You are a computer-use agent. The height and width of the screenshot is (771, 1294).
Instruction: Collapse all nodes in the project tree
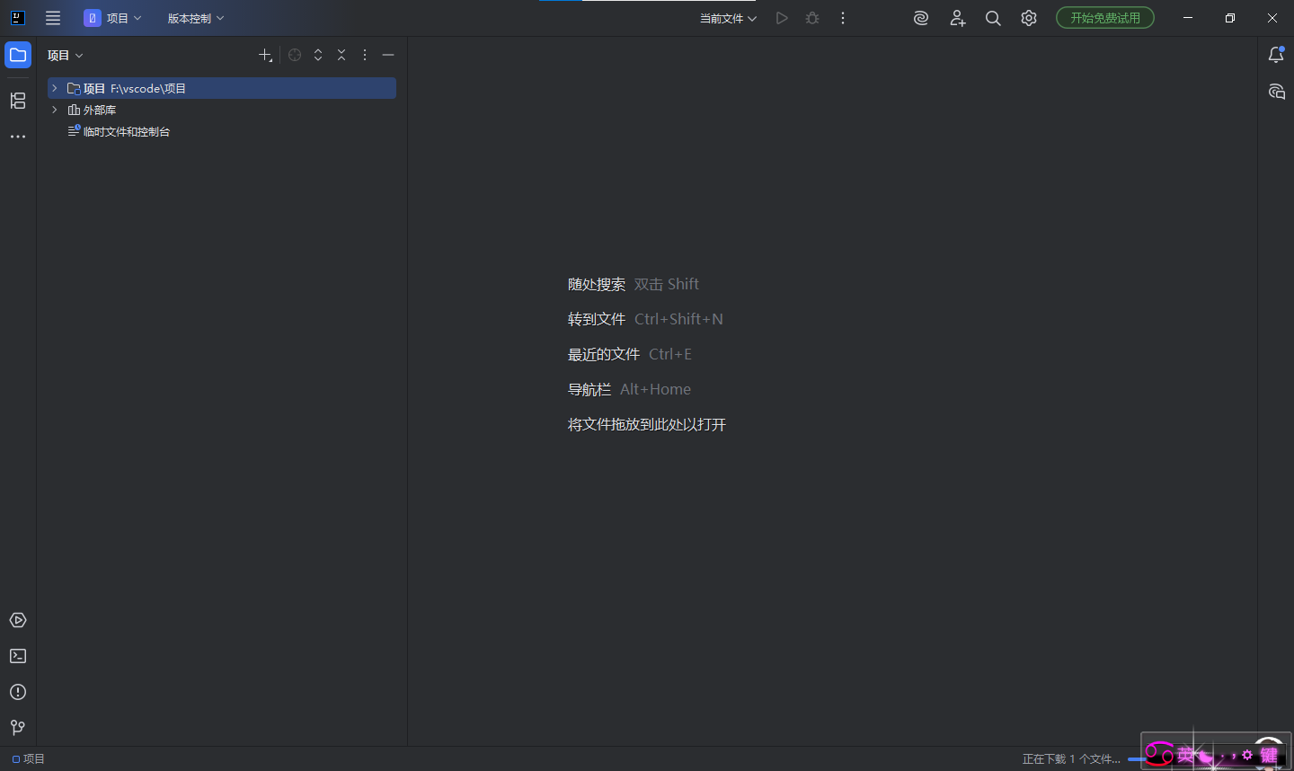341,55
